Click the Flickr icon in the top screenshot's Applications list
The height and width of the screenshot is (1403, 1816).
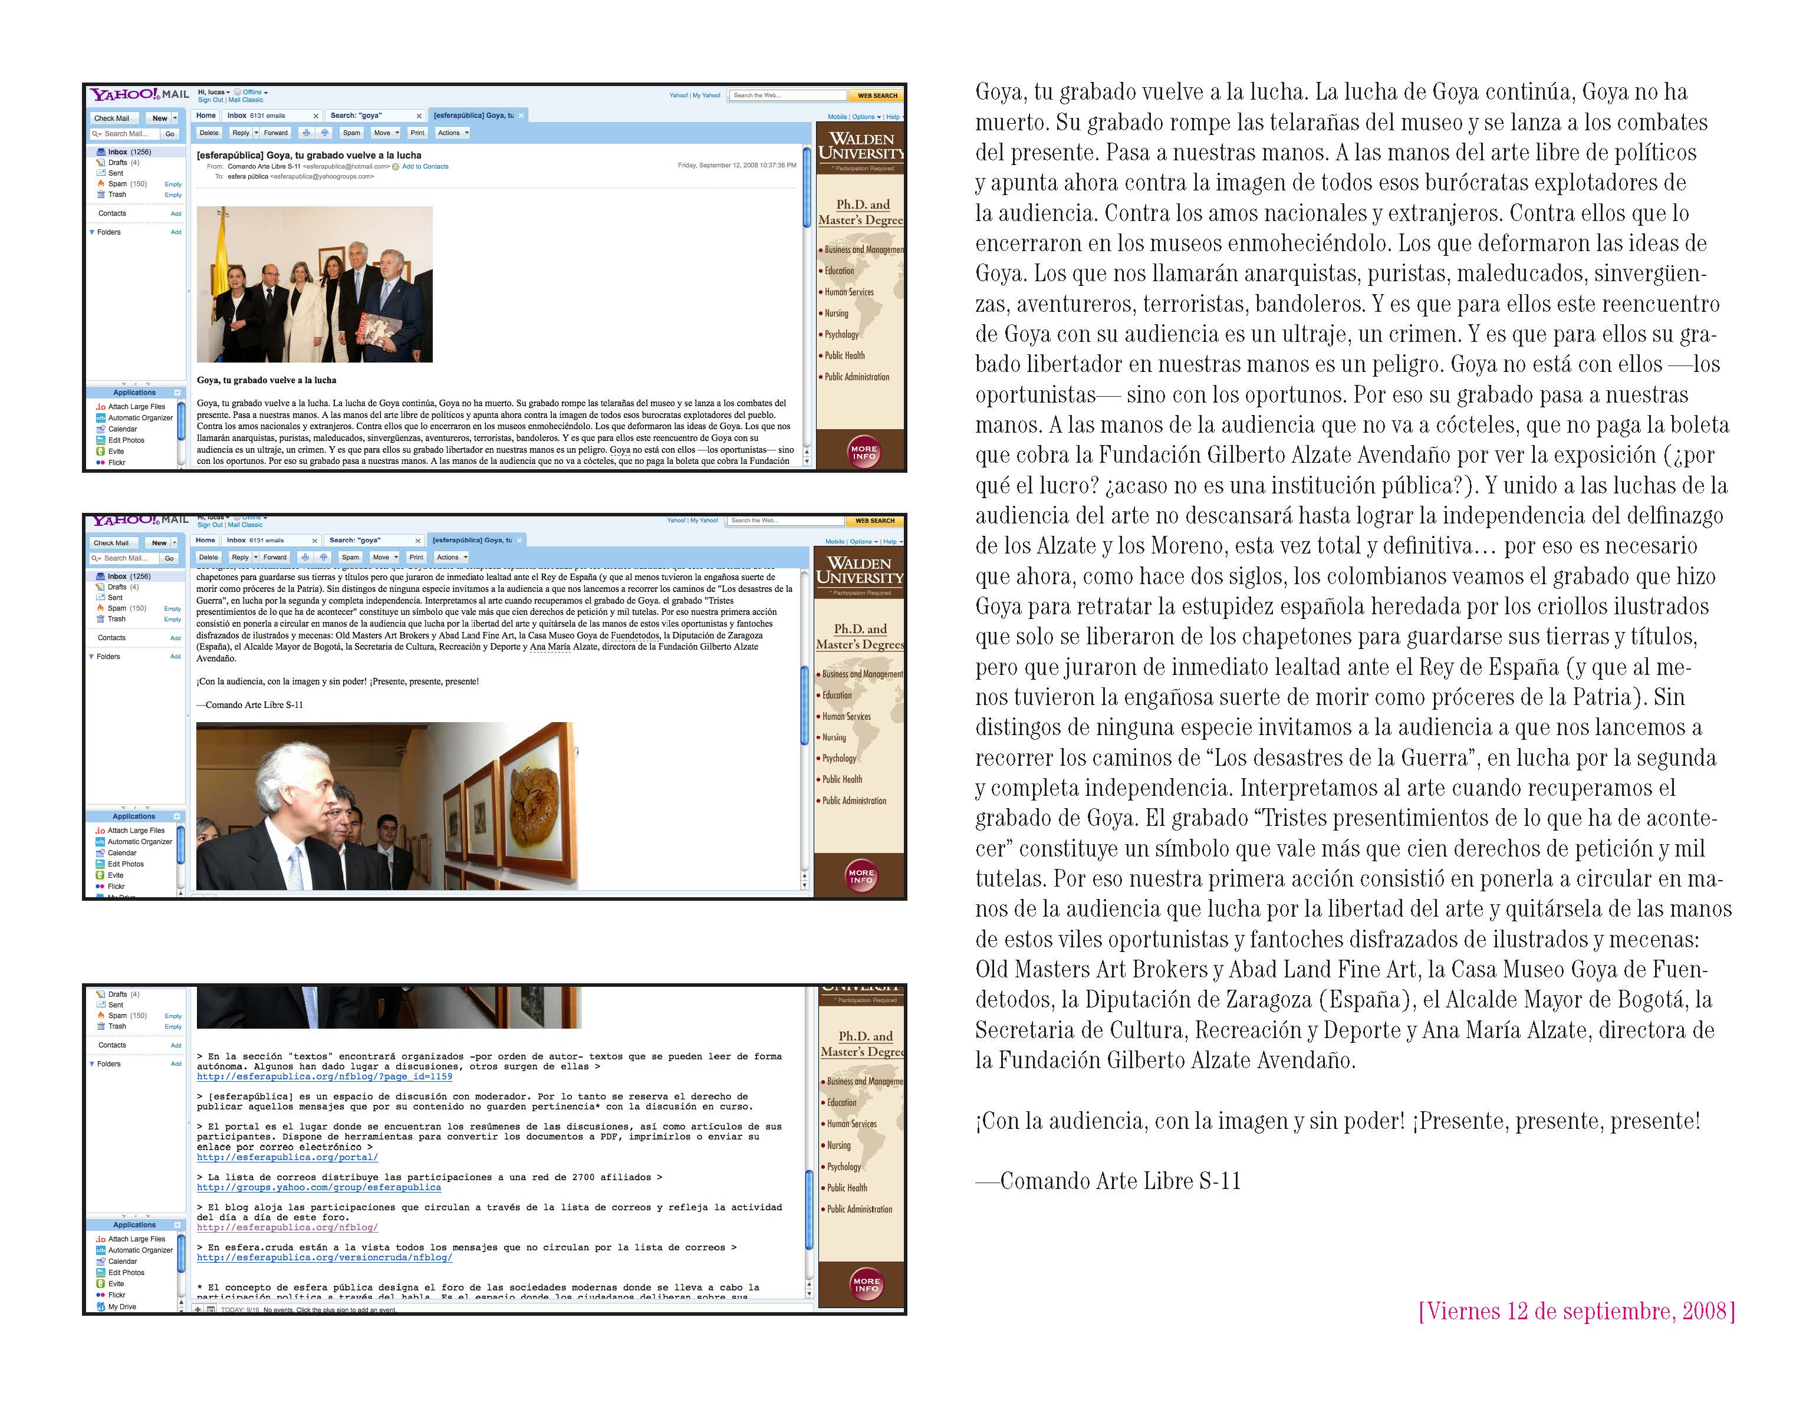(x=101, y=462)
